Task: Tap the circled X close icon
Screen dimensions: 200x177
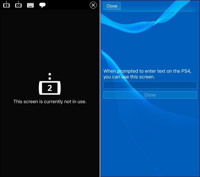Action: point(93,5)
